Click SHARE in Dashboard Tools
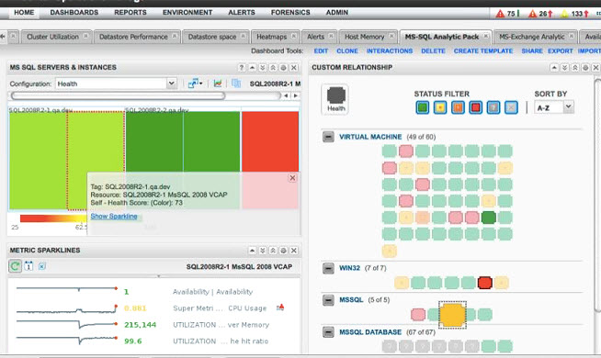The height and width of the screenshot is (358, 601). pyautogui.click(x=532, y=50)
